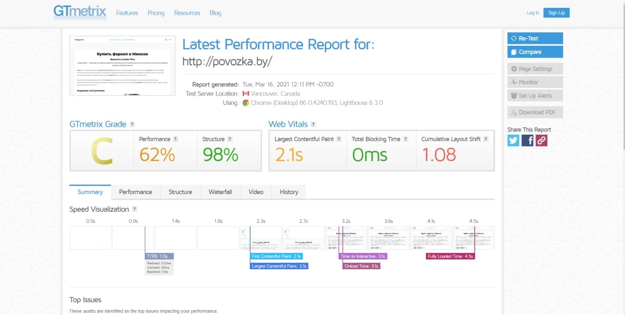Screen dimensions: 625x315
Task: Switch to the Waterfall tab
Action: click(x=220, y=192)
